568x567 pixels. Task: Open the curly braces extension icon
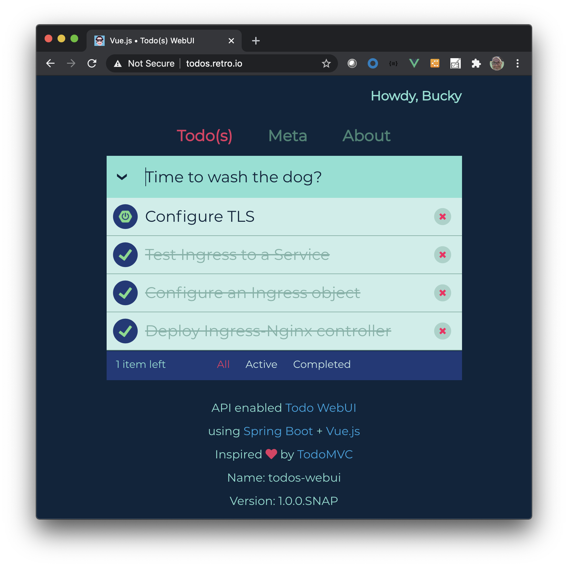(x=393, y=63)
